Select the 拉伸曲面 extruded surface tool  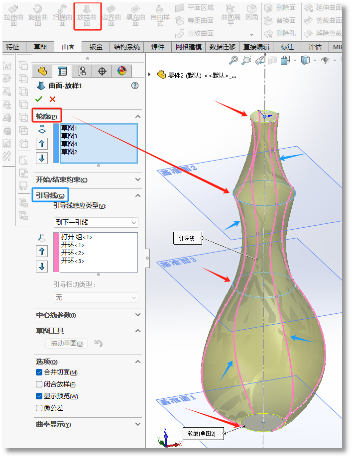tap(13, 16)
